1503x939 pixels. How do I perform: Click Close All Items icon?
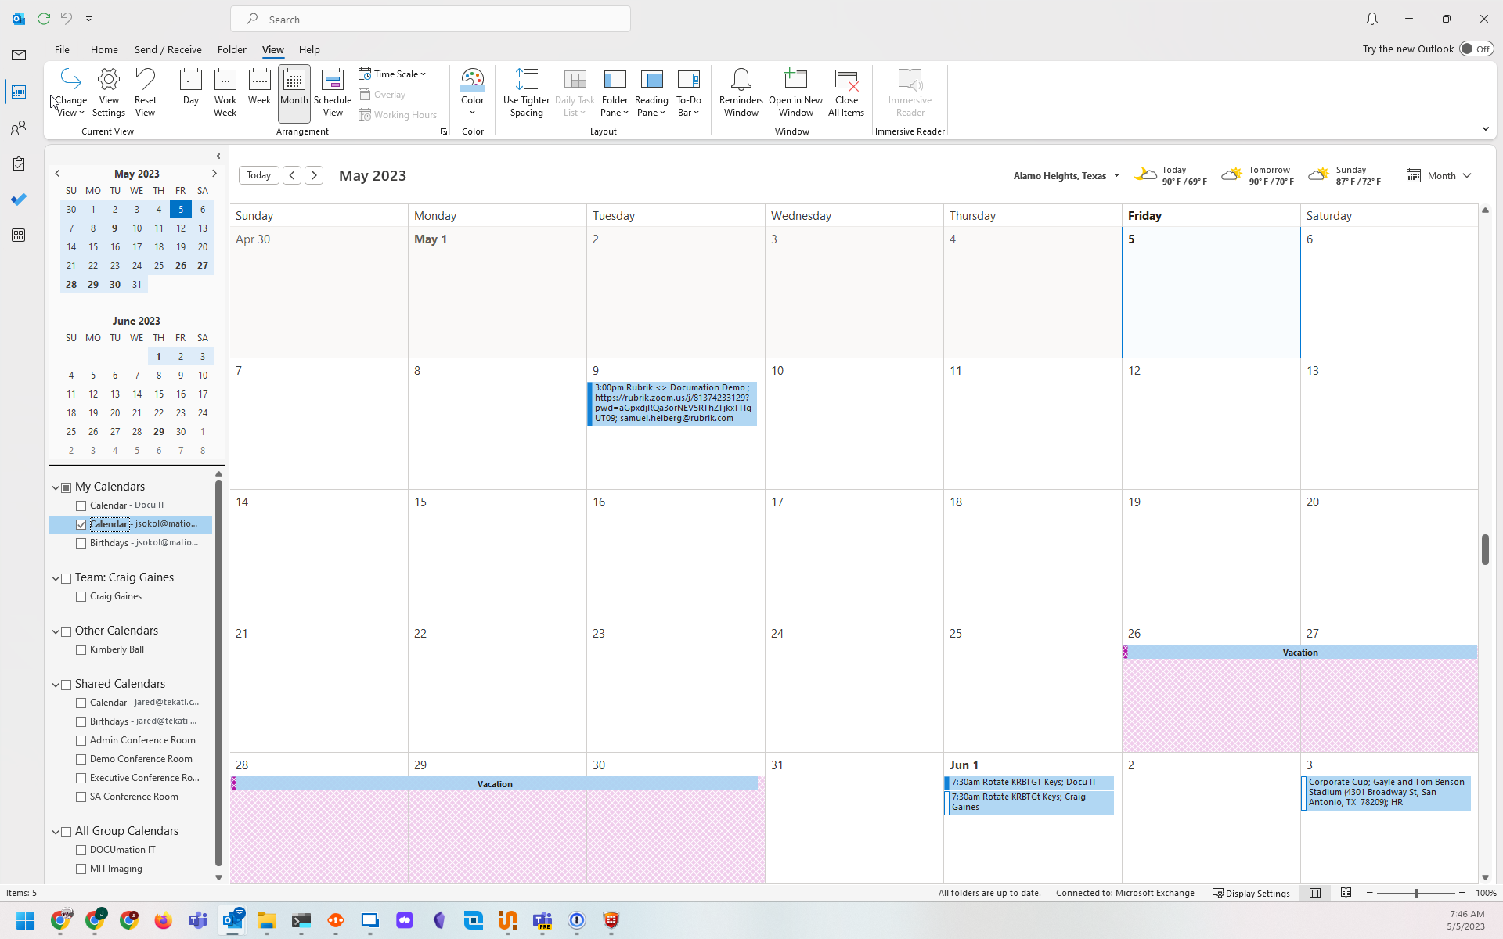coord(845,92)
